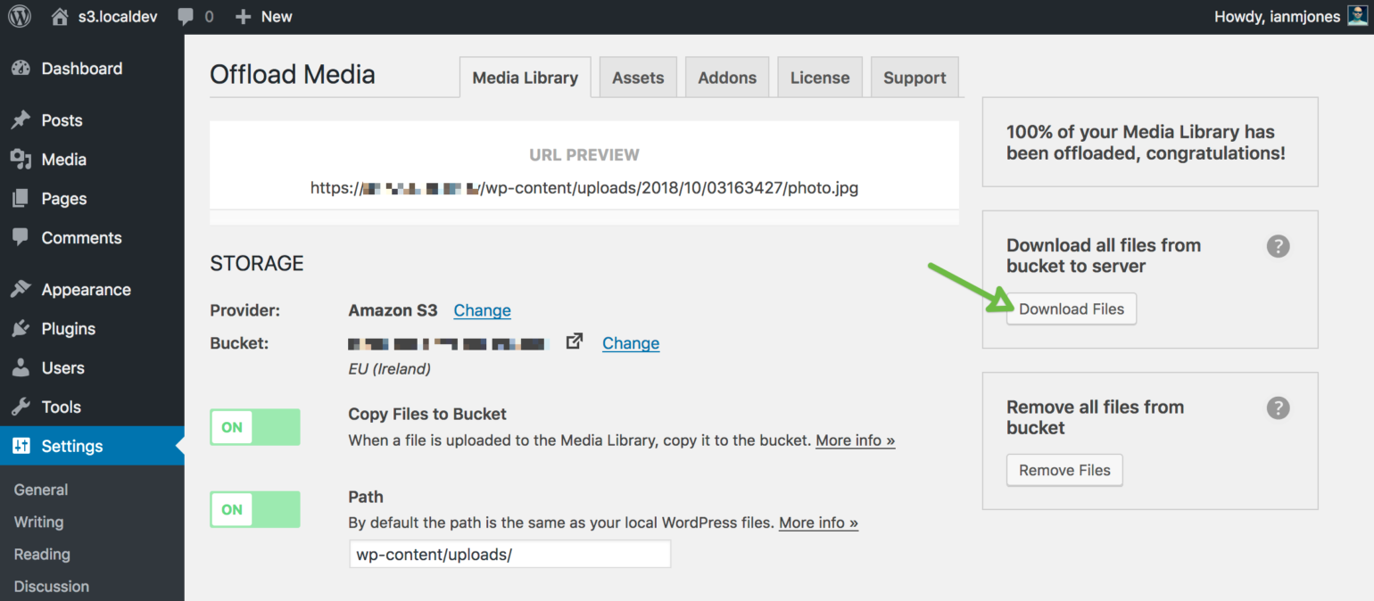
Task: Open Reading settings submenu
Action: (x=42, y=554)
